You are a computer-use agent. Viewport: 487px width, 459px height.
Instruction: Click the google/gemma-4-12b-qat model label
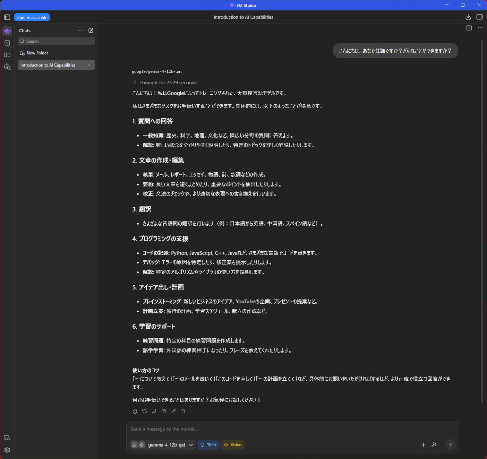[x=157, y=71]
